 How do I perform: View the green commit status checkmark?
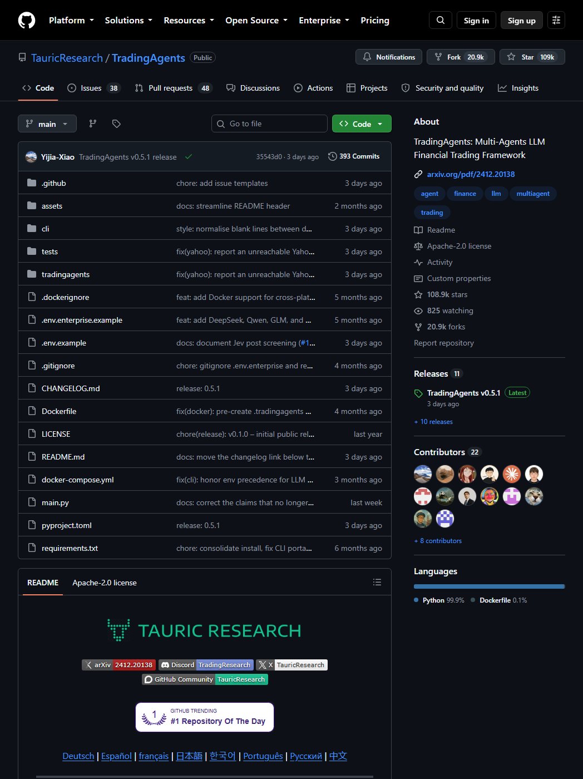point(189,157)
